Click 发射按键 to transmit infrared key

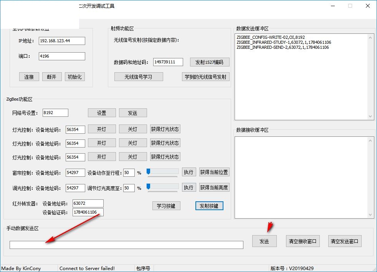coord(209,206)
